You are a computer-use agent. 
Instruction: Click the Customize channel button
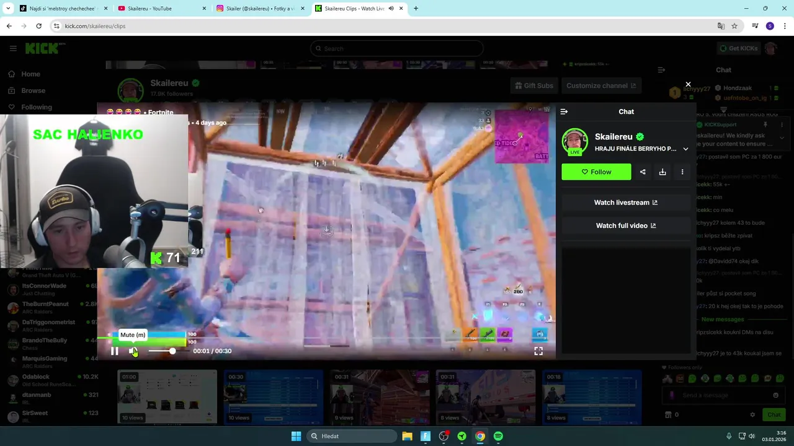pyautogui.click(x=601, y=85)
